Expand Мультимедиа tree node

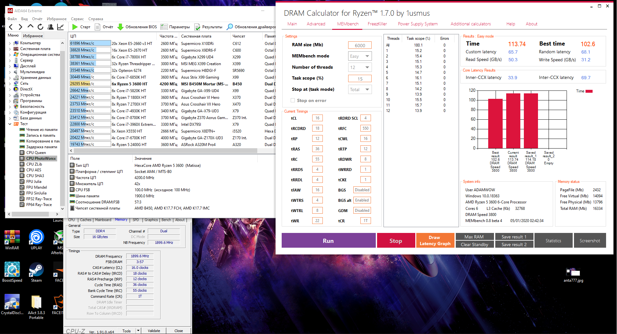click(x=10, y=72)
